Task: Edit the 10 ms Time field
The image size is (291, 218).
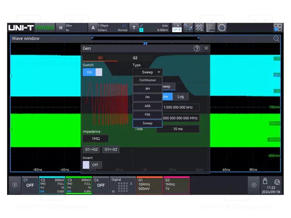Action: coord(178,129)
